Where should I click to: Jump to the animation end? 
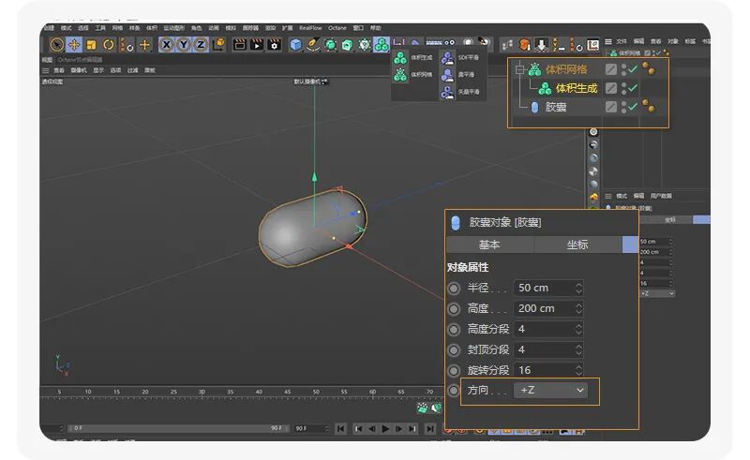point(430,429)
